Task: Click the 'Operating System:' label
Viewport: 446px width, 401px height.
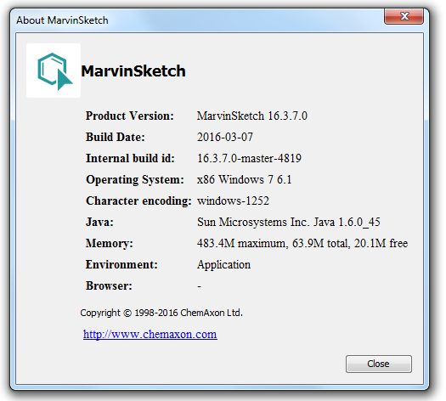Action: point(135,180)
